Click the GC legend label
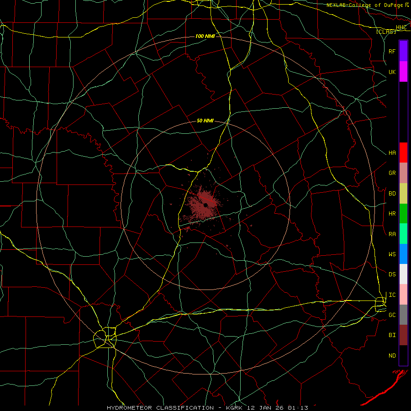 click(392, 315)
